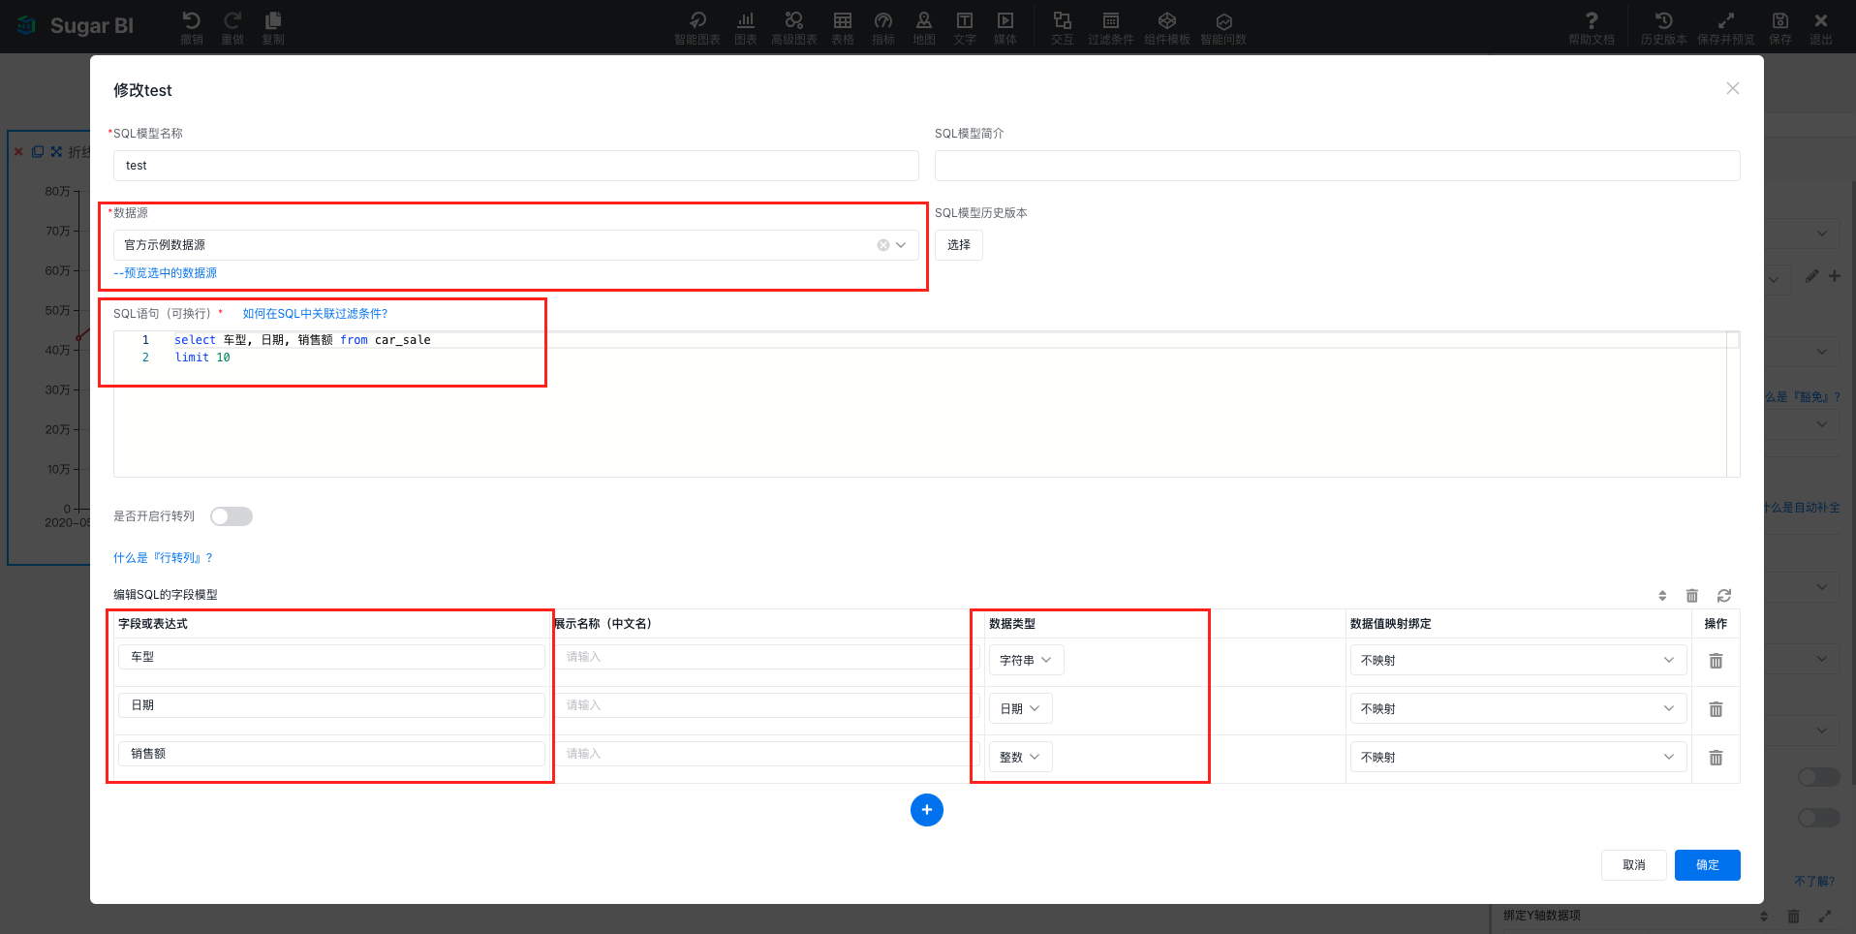
Task: Open the 智能图表 smart chart tool
Action: pyautogui.click(x=697, y=27)
